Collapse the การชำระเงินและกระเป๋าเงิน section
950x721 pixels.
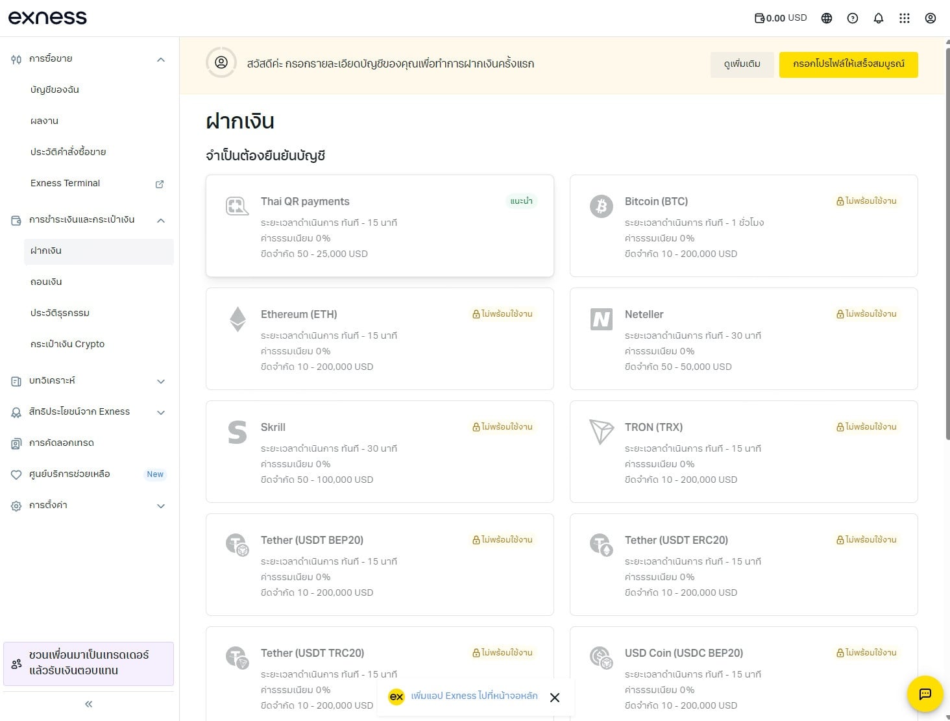coord(161,221)
